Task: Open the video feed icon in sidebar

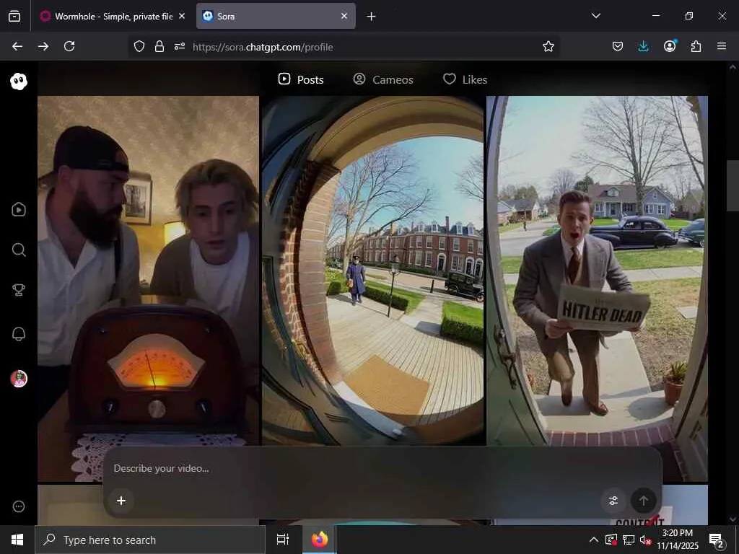Action: point(19,210)
